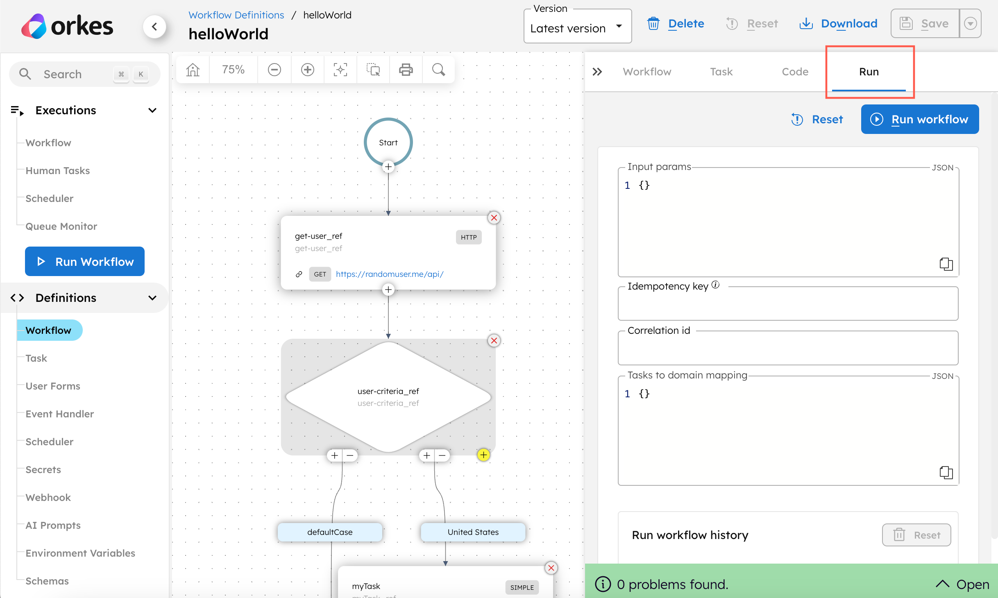Open Webhook under Definitions

(48, 497)
